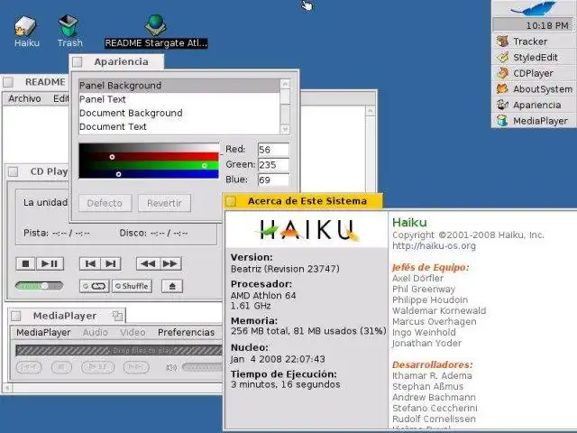Image resolution: width=577 pixels, height=433 pixels.
Task: Click the red color slider
Action: [149, 157]
